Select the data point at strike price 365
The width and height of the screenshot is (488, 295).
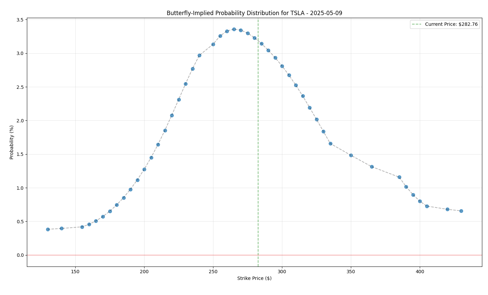coord(372,167)
